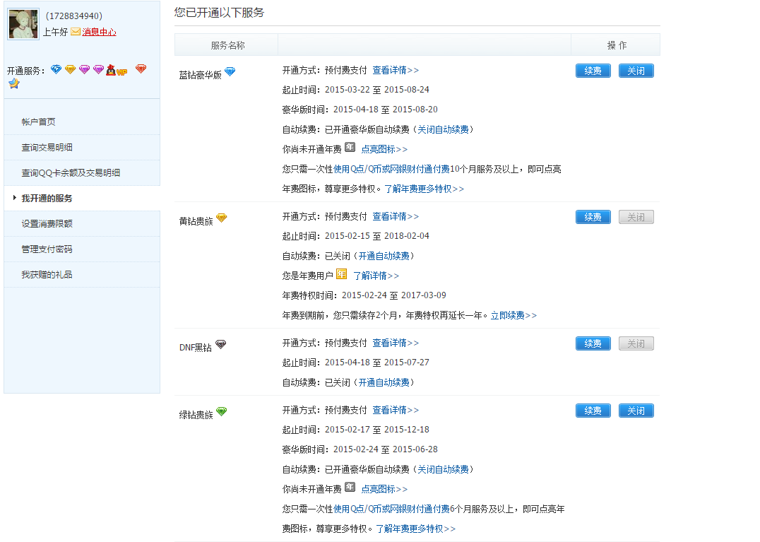Click the QQ number (1728834940)

click(x=73, y=16)
